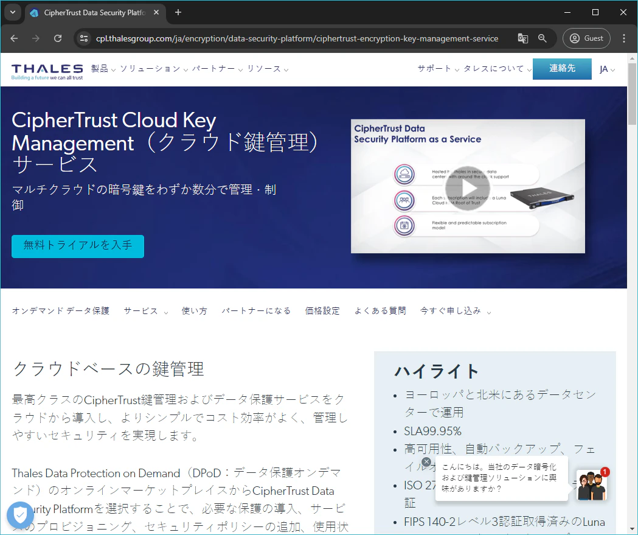Open the zoom magnifier icon
Image resolution: width=638 pixels, height=535 pixels.
coord(543,38)
